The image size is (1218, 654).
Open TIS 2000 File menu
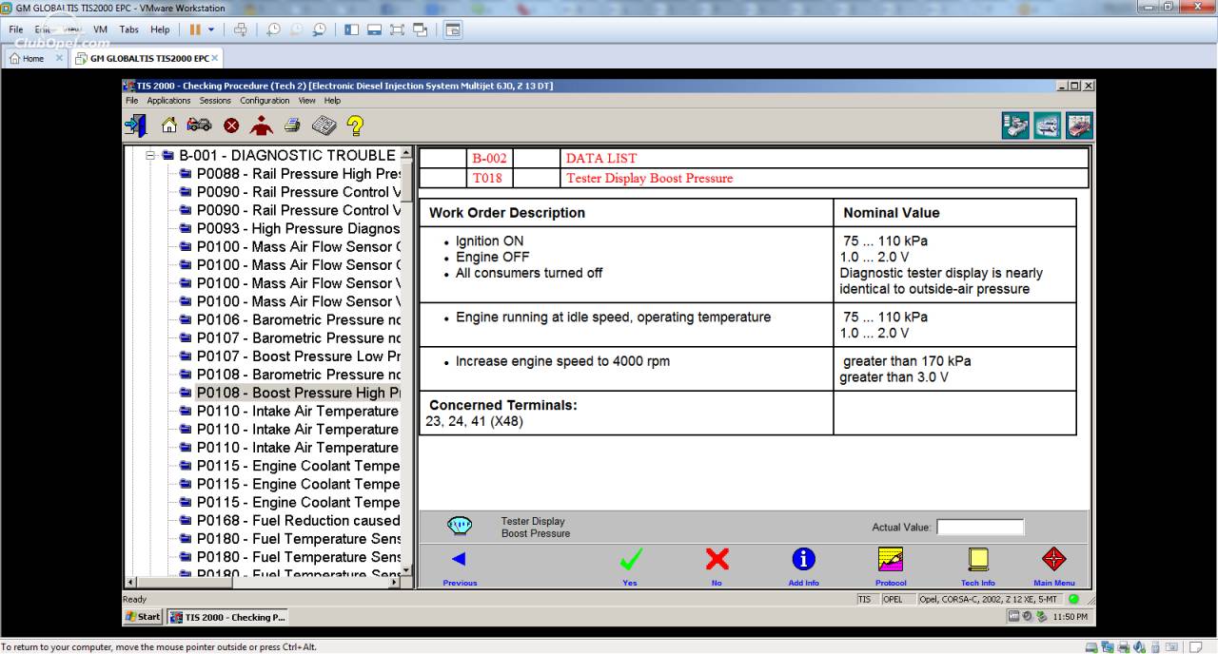tap(132, 101)
